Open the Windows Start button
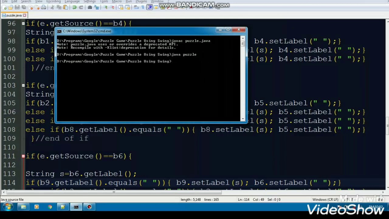The image size is (389, 219). (8, 207)
